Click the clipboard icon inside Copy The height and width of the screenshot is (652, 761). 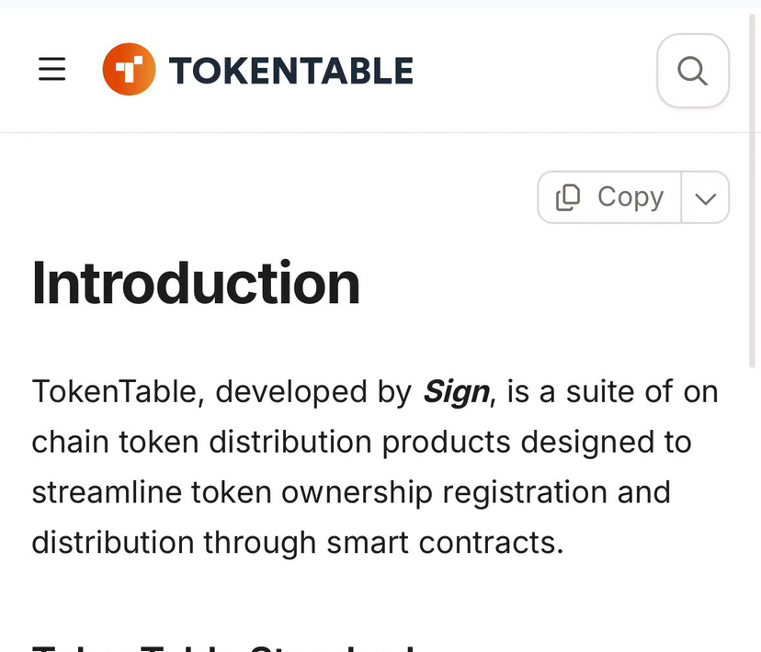pos(569,197)
